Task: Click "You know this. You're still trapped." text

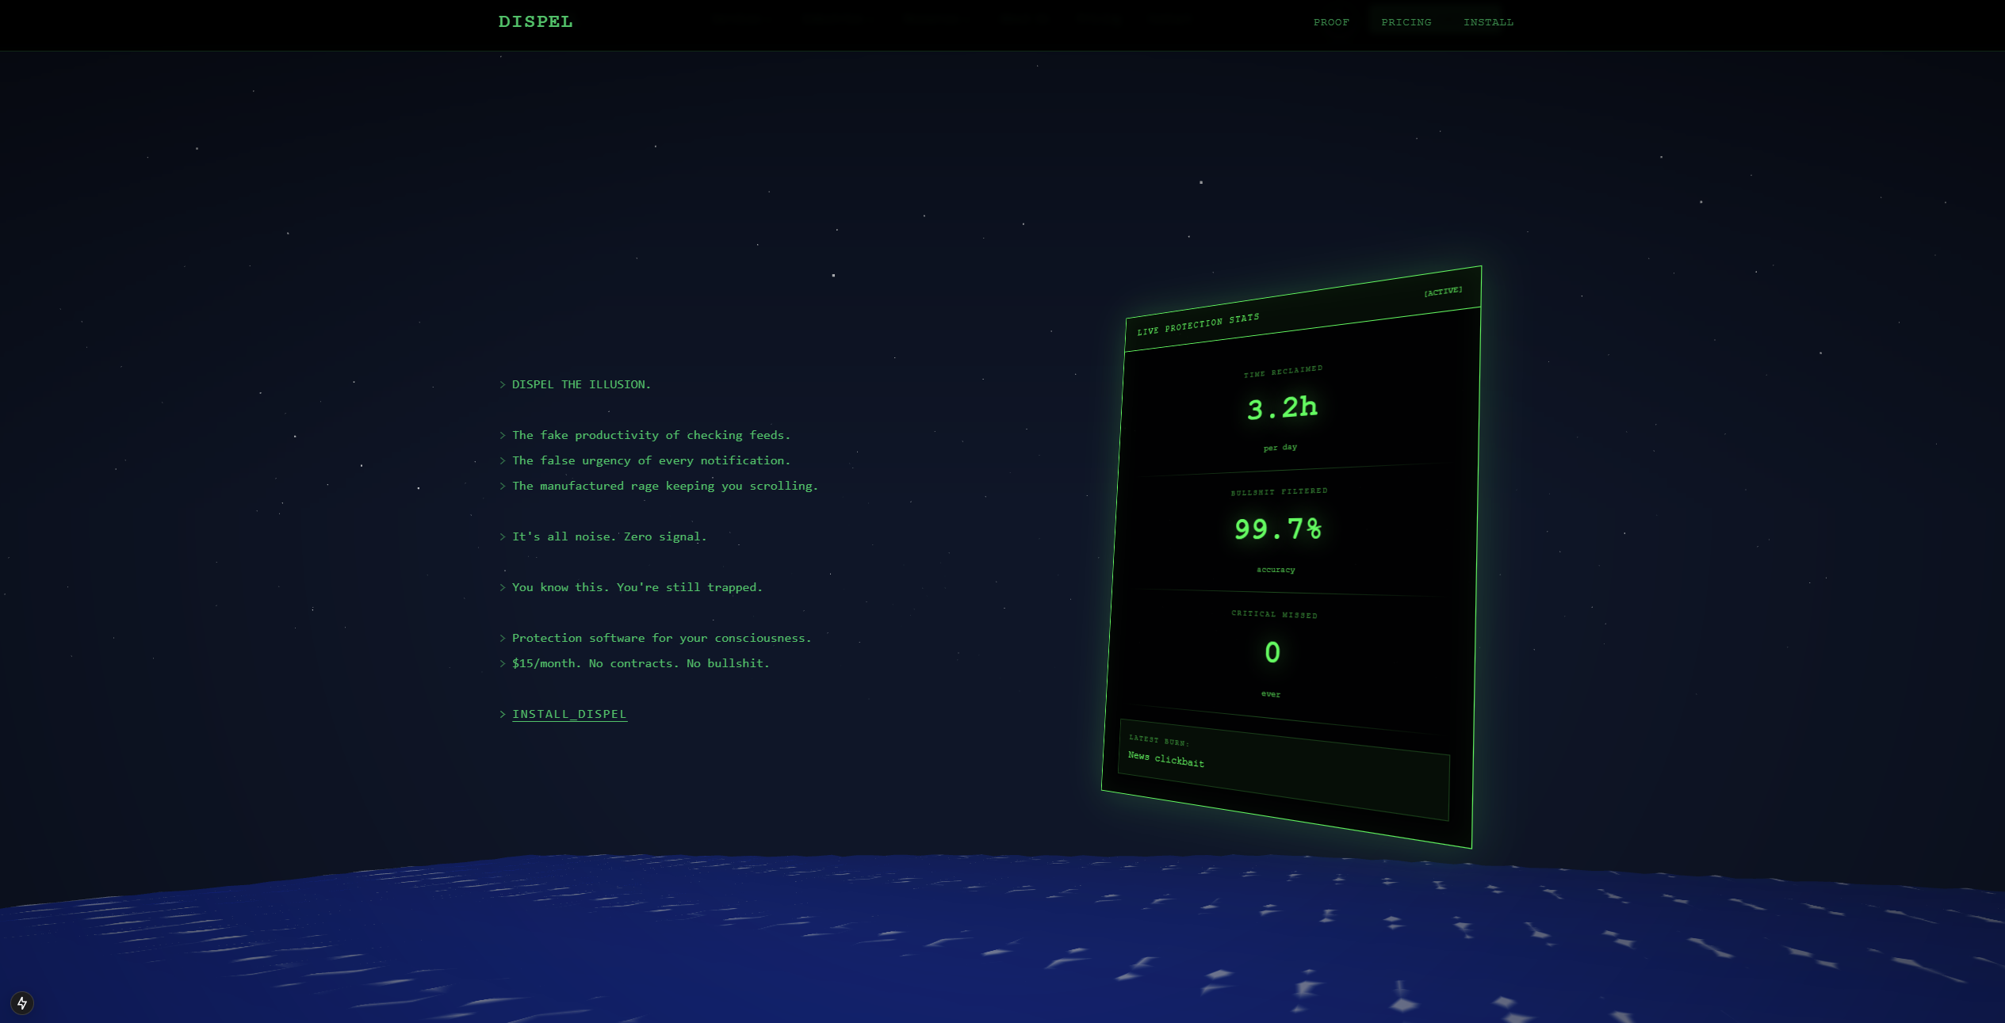Action: tap(637, 587)
